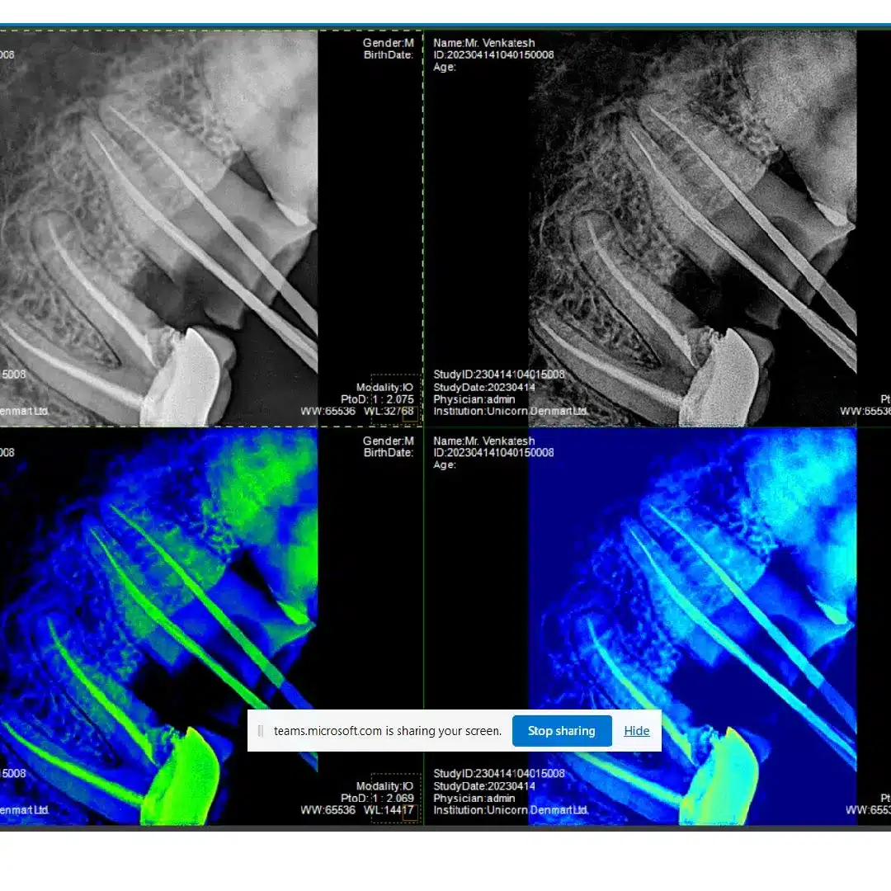This screenshot has width=891, height=891.
Task: Click BirthDate label in the bottom-left panel
Action: (388, 453)
